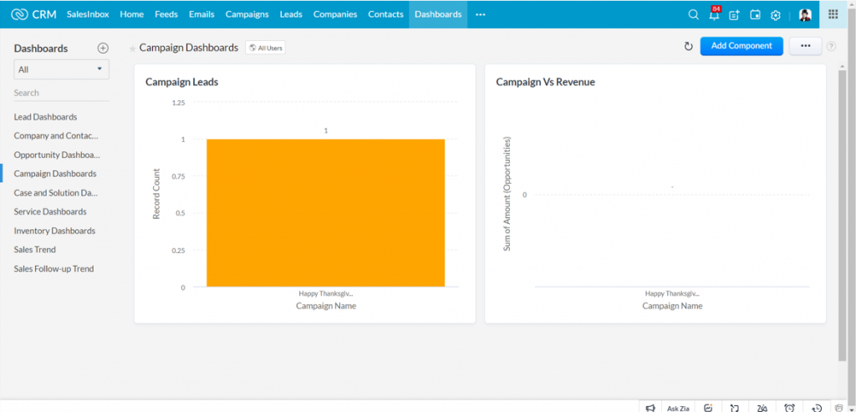Open reminders alarm clock icon
The width and height of the screenshot is (856, 412).
[x=789, y=407]
